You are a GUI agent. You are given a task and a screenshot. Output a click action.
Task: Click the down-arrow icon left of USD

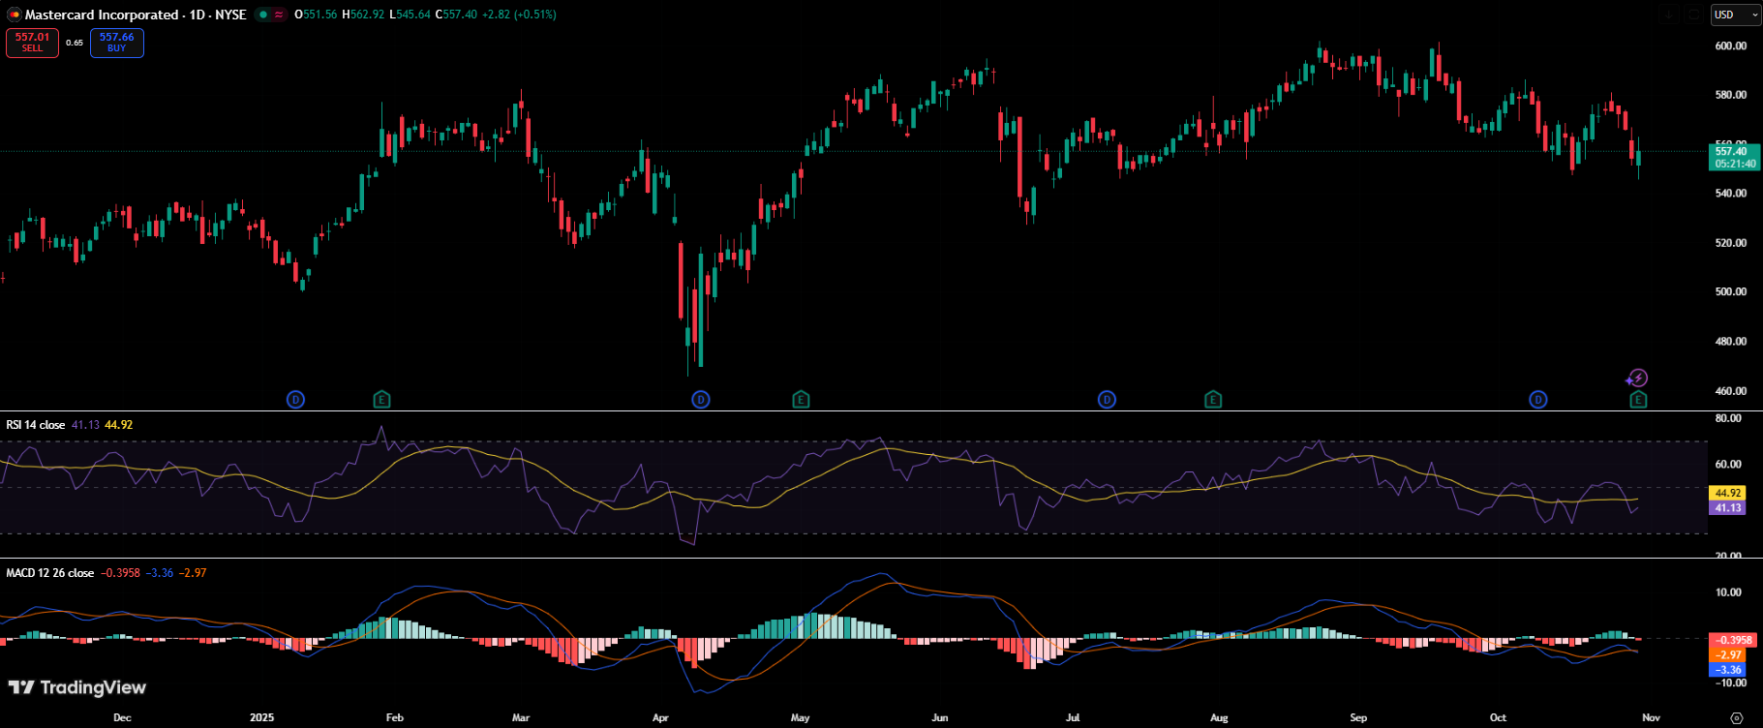1670,15
